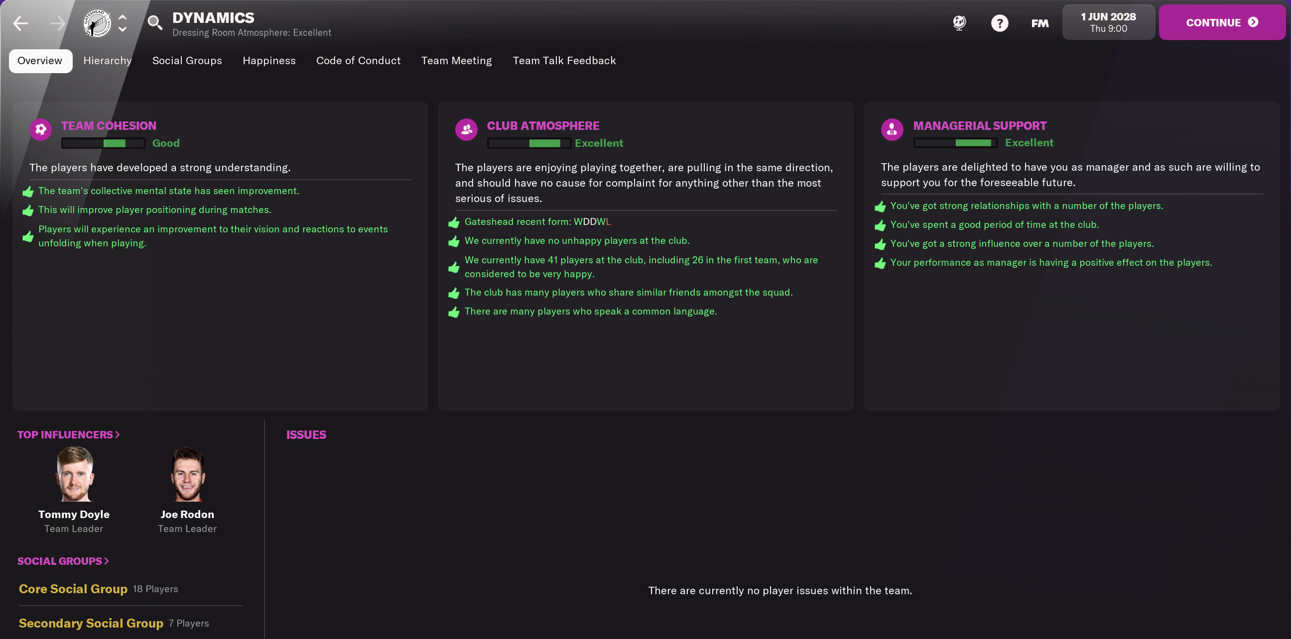Viewport: 1291px width, 639px height.
Task: Open the Team Talk Feedback tab
Action: click(564, 61)
